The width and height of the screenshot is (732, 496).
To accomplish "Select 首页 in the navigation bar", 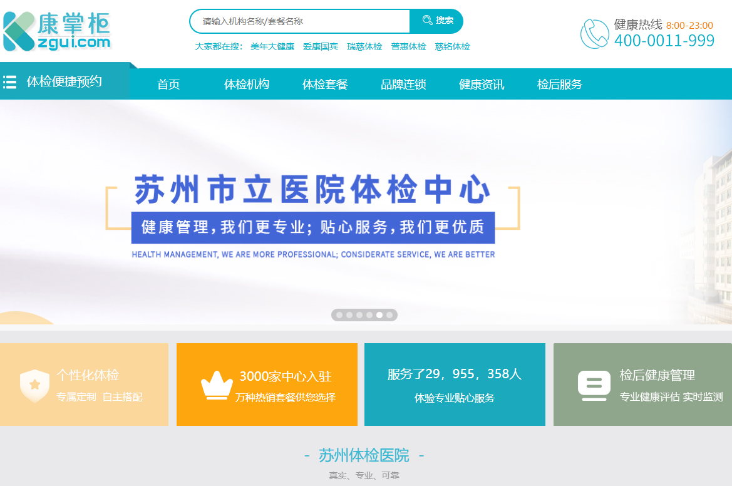I will (x=168, y=84).
